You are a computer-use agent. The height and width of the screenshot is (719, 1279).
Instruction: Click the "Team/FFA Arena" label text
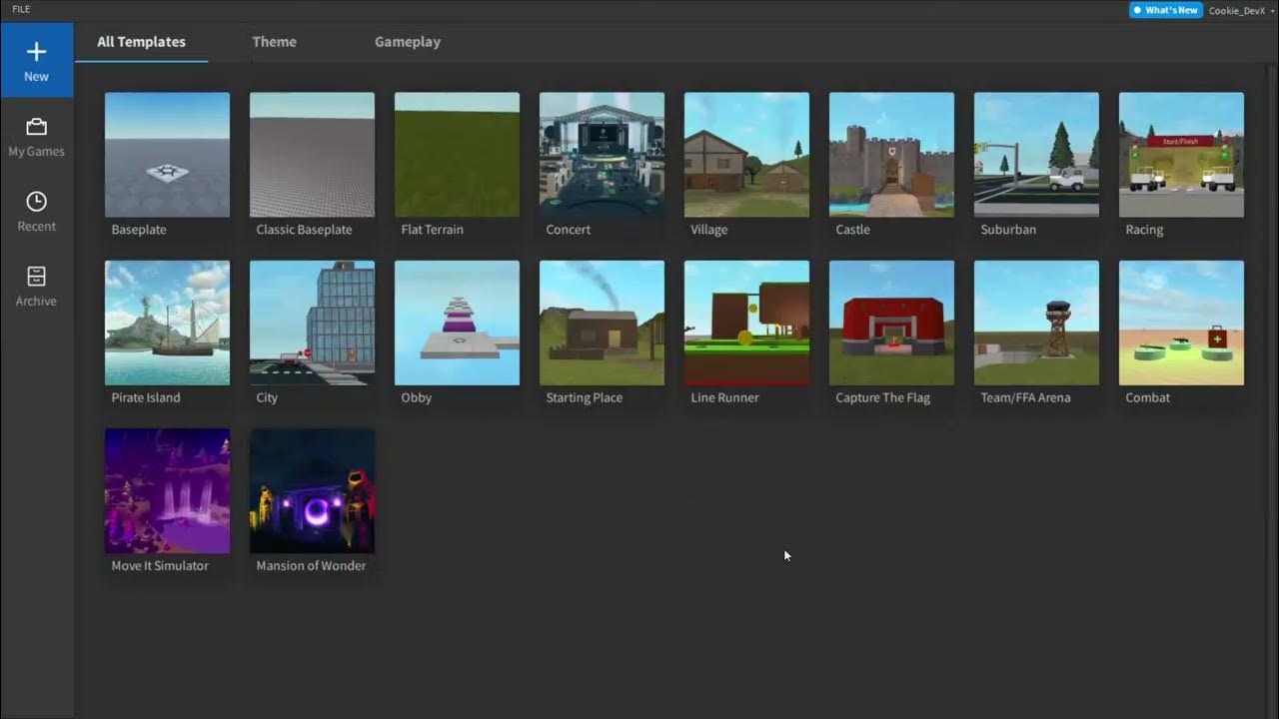[x=1025, y=397]
